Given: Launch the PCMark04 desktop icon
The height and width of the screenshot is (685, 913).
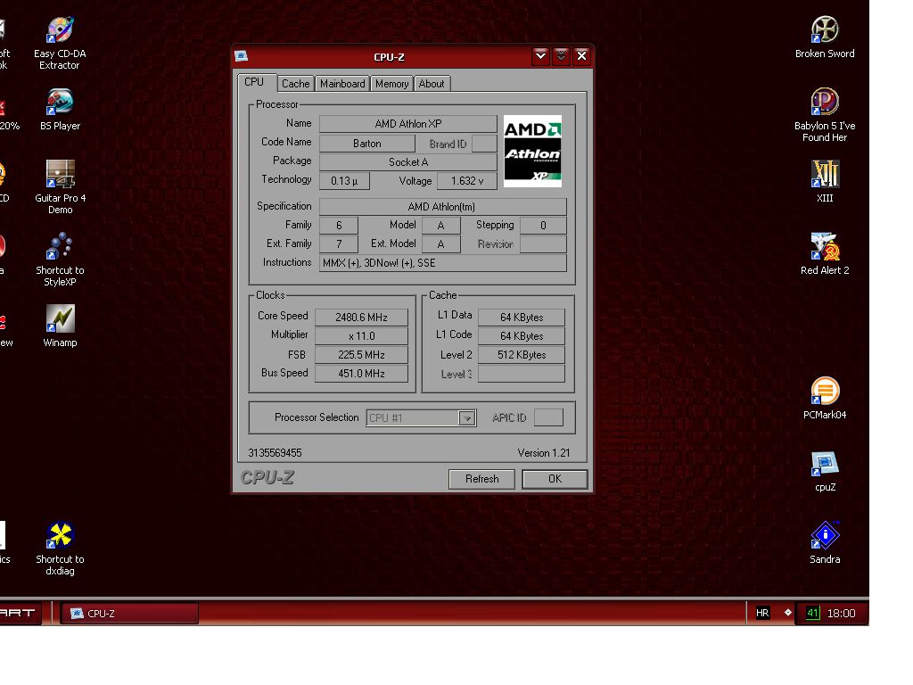Looking at the screenshot, I should (x=825, y=392).
